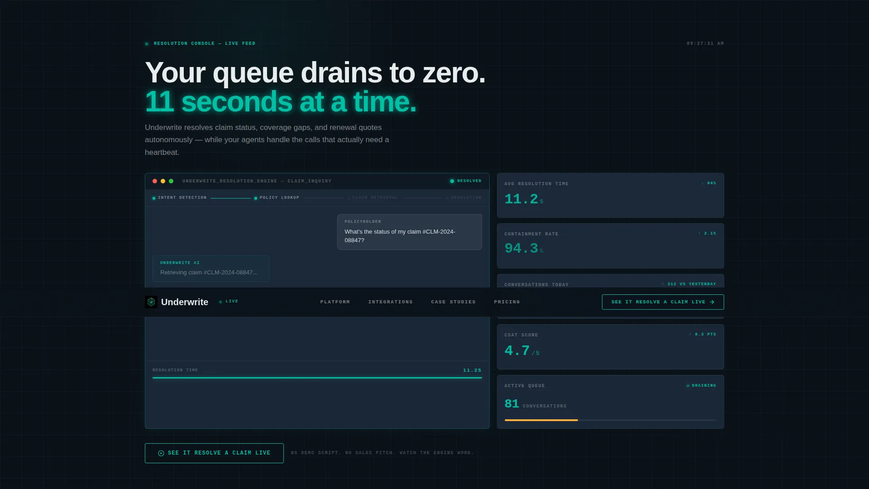Open the Platform nav item
Image resolution: width=869 pixels, height=489 pixels.
(x=335, y=302)
